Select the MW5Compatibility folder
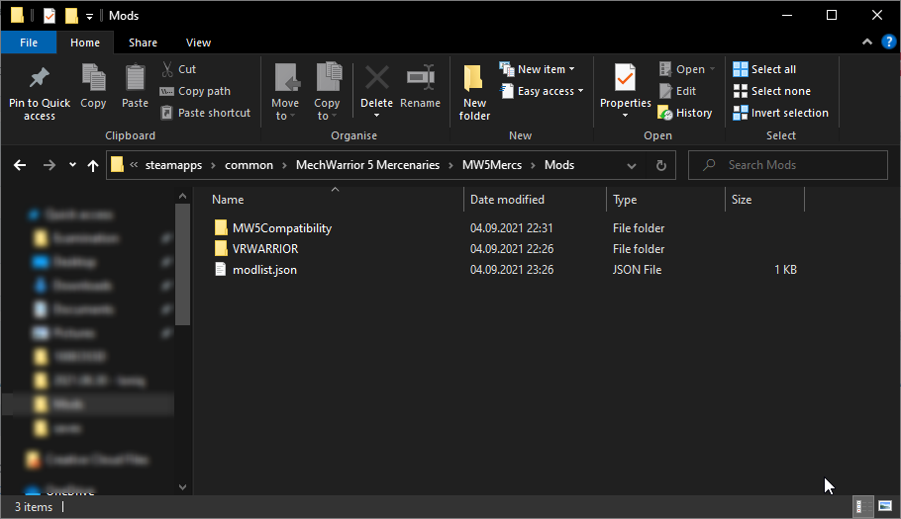 pos(282,228)
